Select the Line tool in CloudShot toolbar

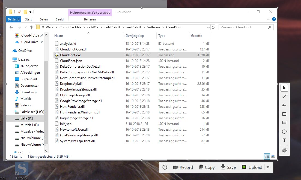point(284,97)
